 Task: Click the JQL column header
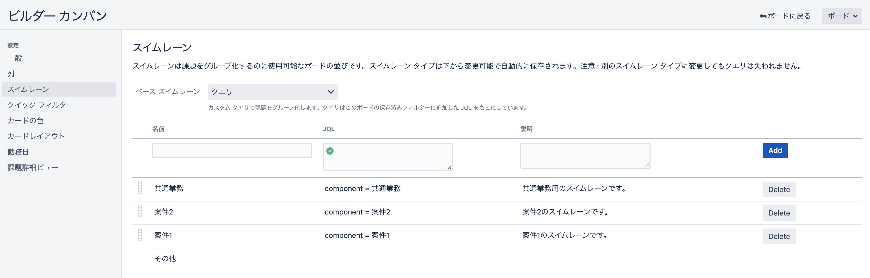(329, 129)
